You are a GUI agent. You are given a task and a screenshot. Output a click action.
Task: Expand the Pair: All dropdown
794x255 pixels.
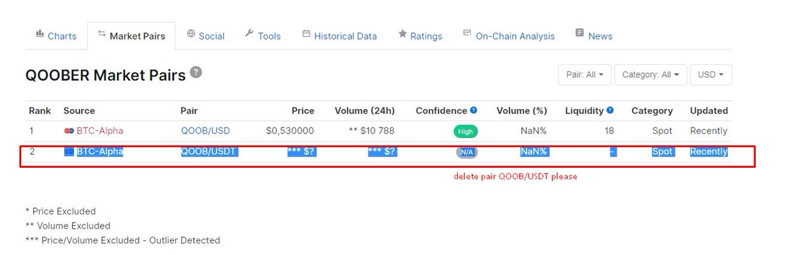coord(584,75)
